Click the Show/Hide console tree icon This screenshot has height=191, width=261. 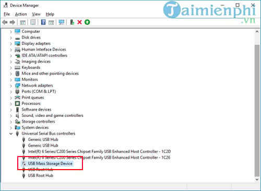23,22
